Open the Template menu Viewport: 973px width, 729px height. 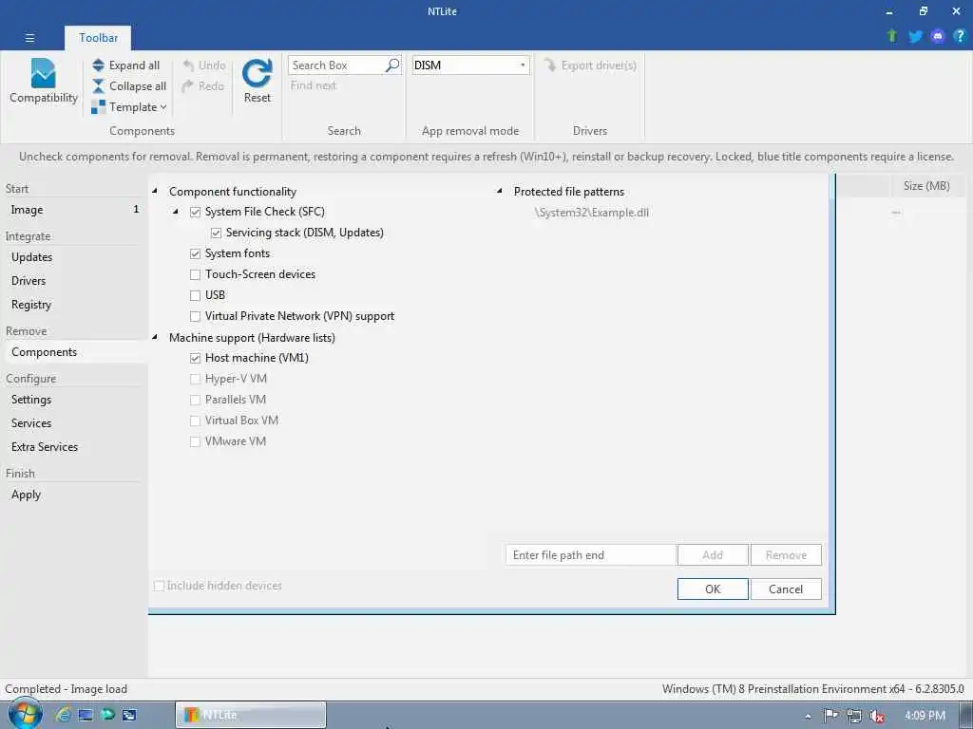click(129, 107)
